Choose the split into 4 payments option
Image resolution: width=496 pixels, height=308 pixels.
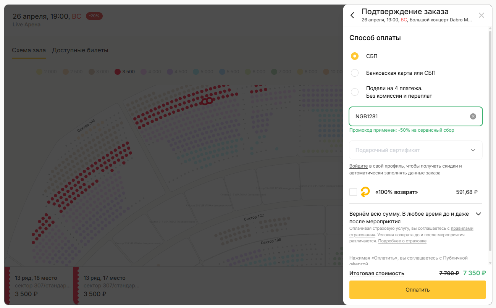pos(355,92)
